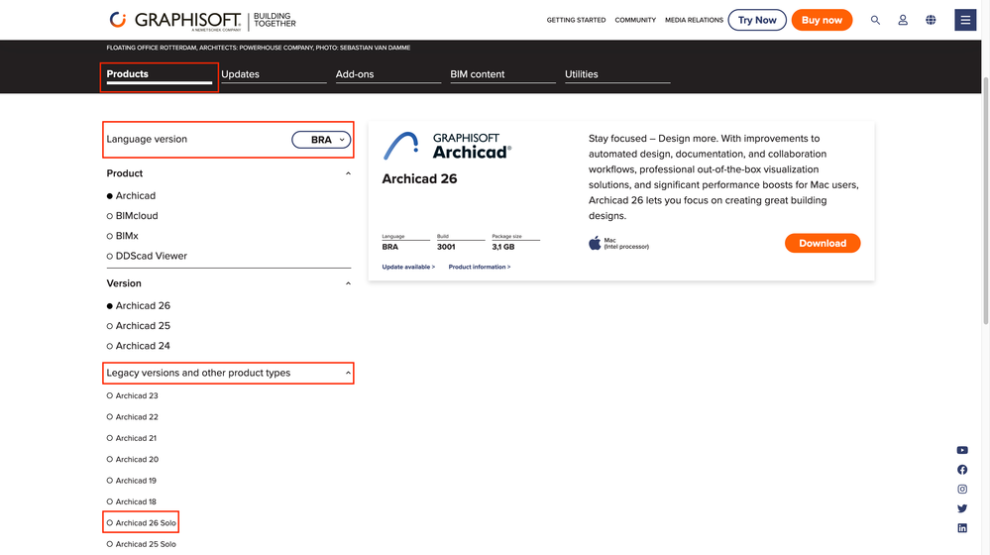990x555 pixels.
Task: Follow the Product information link
Action: (x=480, y=267)
